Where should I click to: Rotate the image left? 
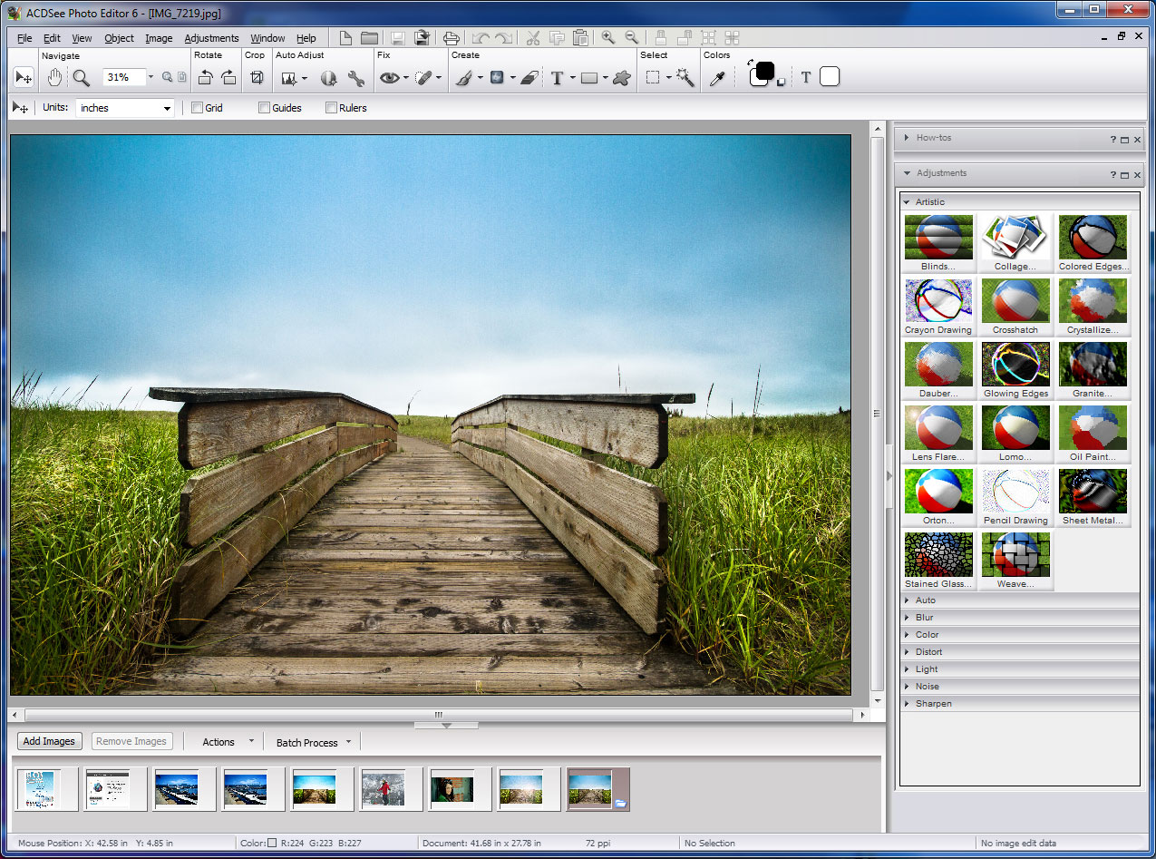(206, 78)
